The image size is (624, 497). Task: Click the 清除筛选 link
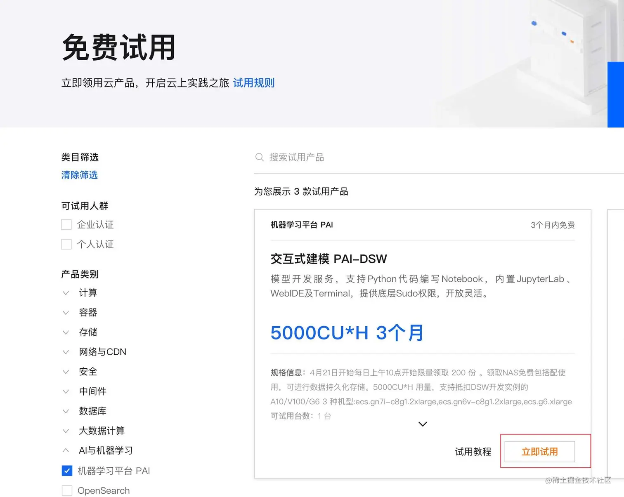click(79, 175)
